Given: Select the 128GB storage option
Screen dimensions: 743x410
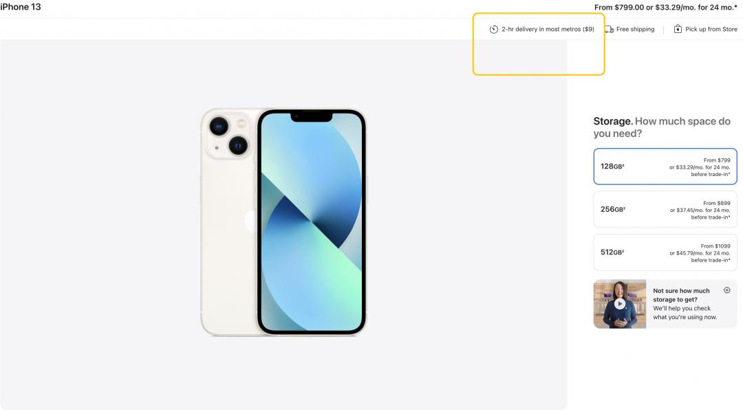Looking at the screenshot, I should click(665, 166).
